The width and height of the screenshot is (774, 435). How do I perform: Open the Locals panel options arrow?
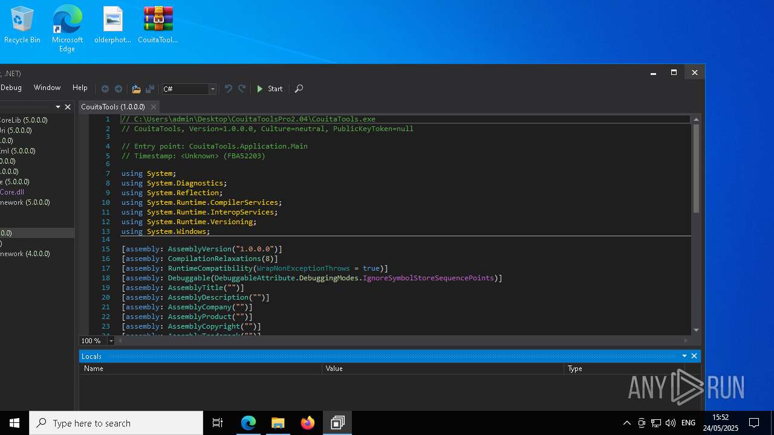(685, 356)
